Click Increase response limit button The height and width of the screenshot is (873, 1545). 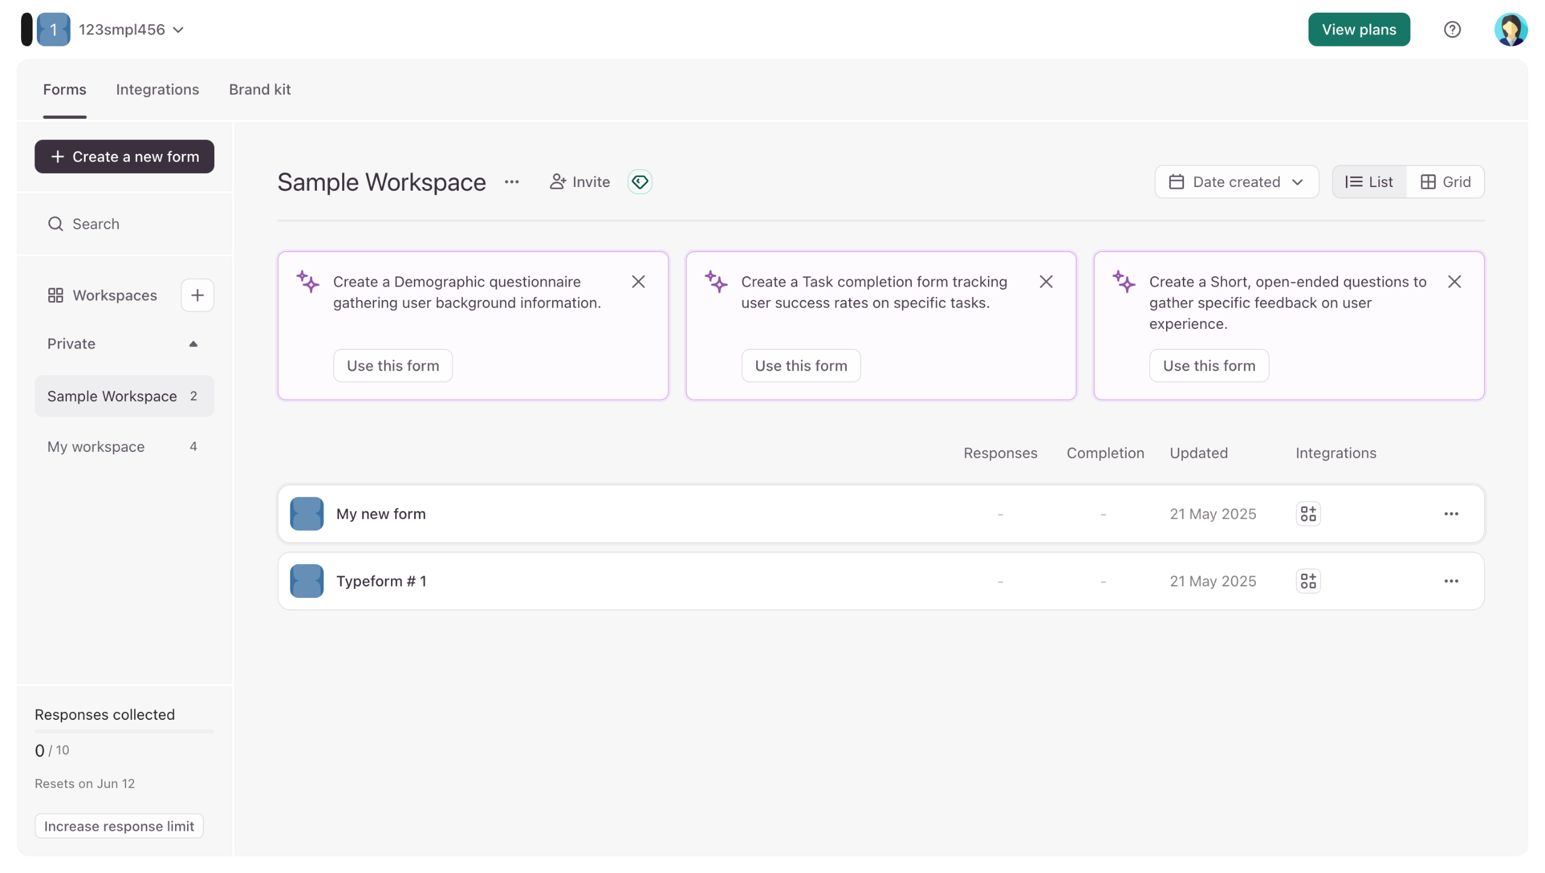click(x=119, y=825)
